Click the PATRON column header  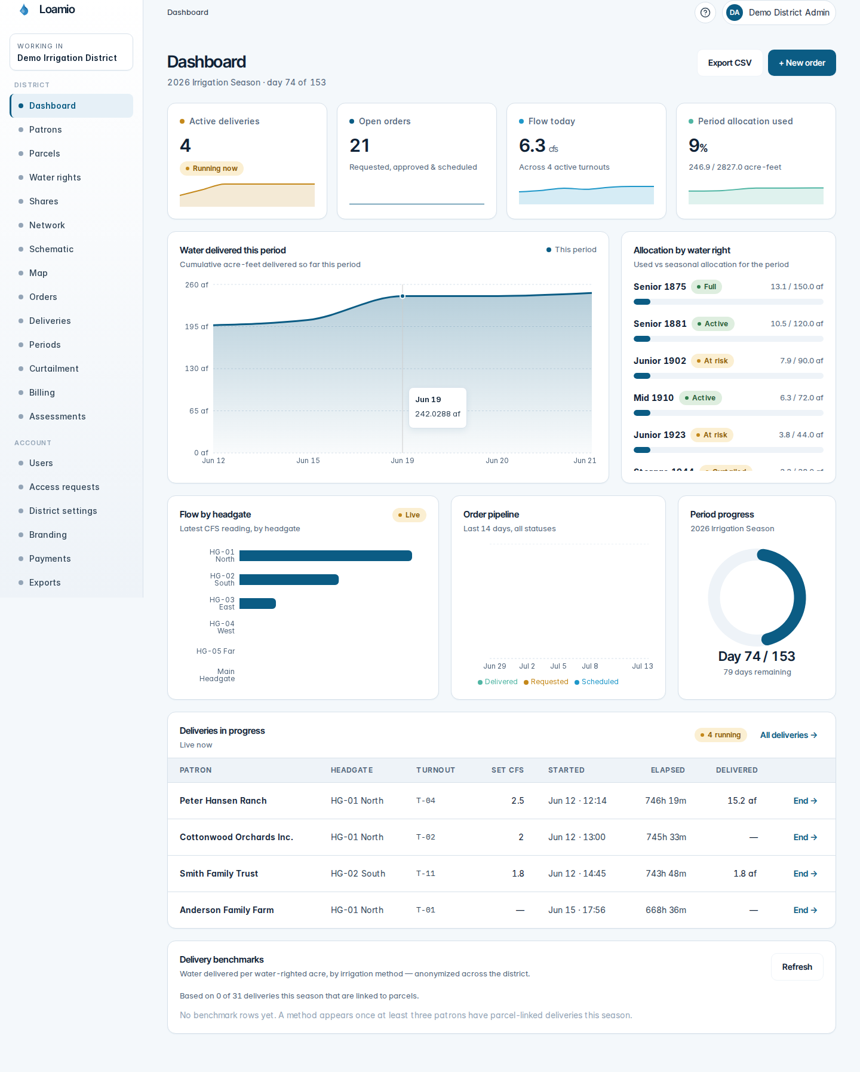pyautogui.click(x=196, y=770)
